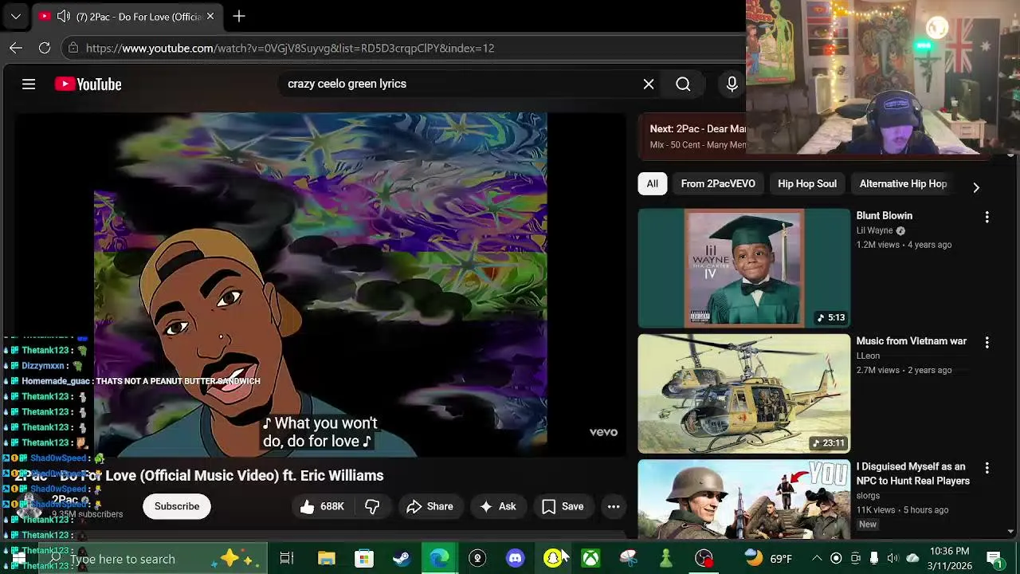Open Windows notification center icon
The image size is (1020, 574).
[x=994, y=558]
